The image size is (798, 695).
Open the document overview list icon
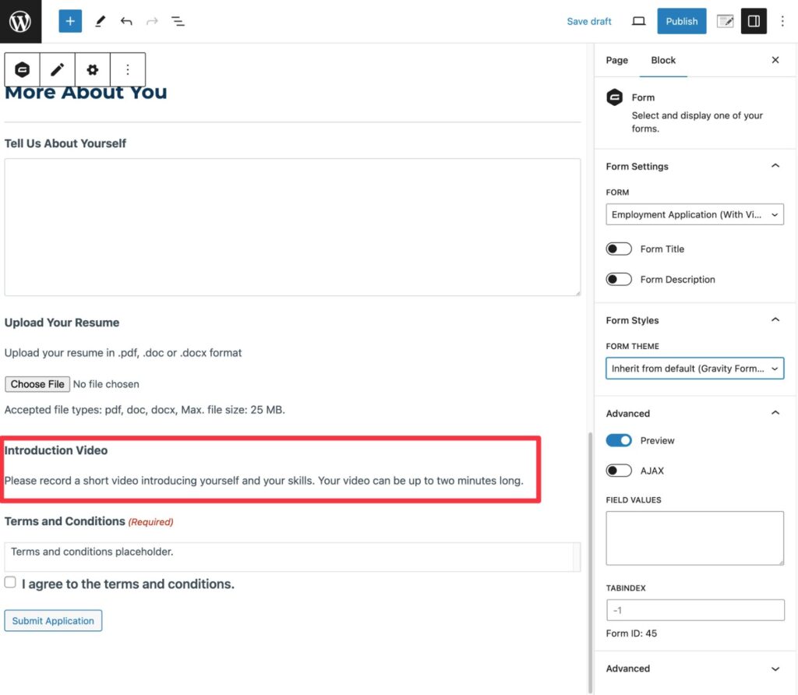(x=178, y=22)
